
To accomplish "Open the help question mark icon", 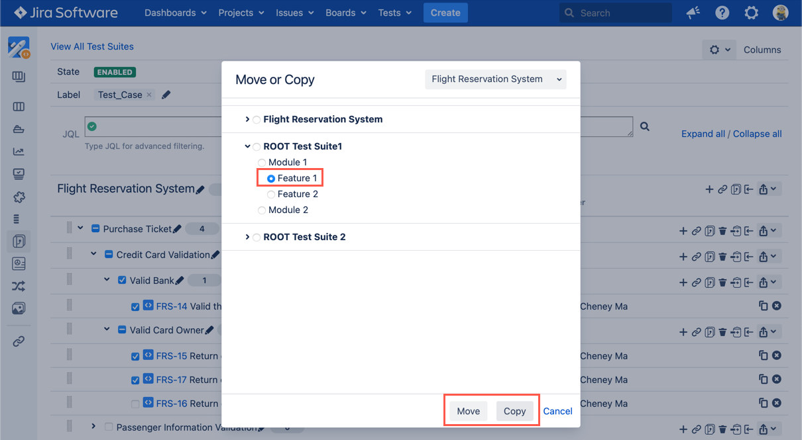I will pyautogui.click(x=722, y=13).
